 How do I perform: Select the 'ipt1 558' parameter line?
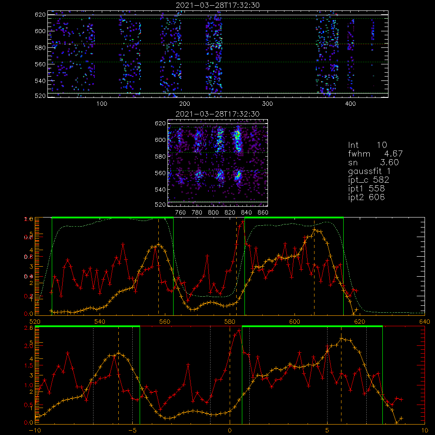point(366,189)
